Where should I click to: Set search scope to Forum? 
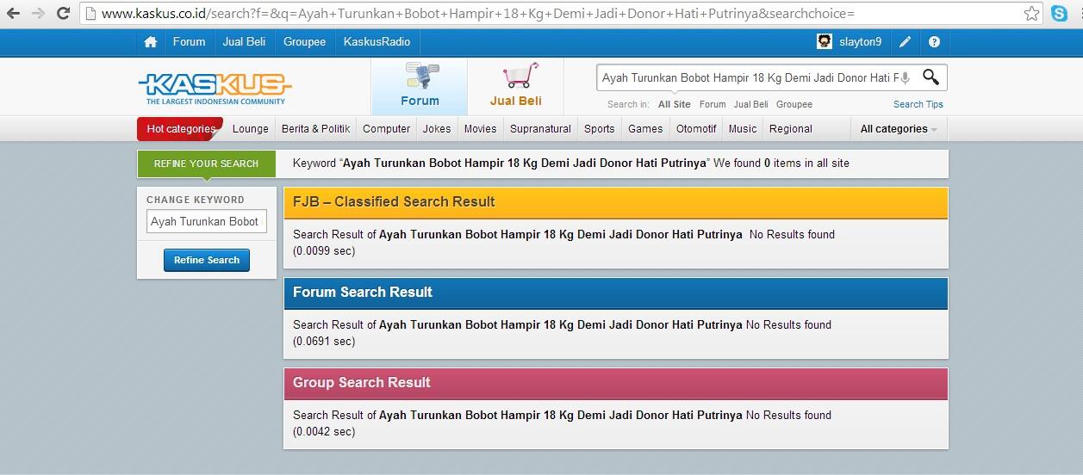tap(713, 104)
